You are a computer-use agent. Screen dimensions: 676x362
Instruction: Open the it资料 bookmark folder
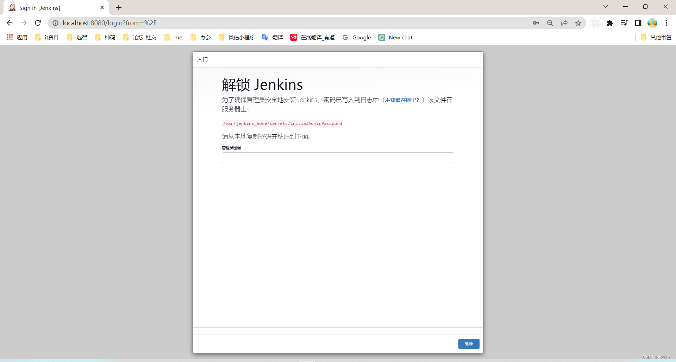tap(47, 37)
